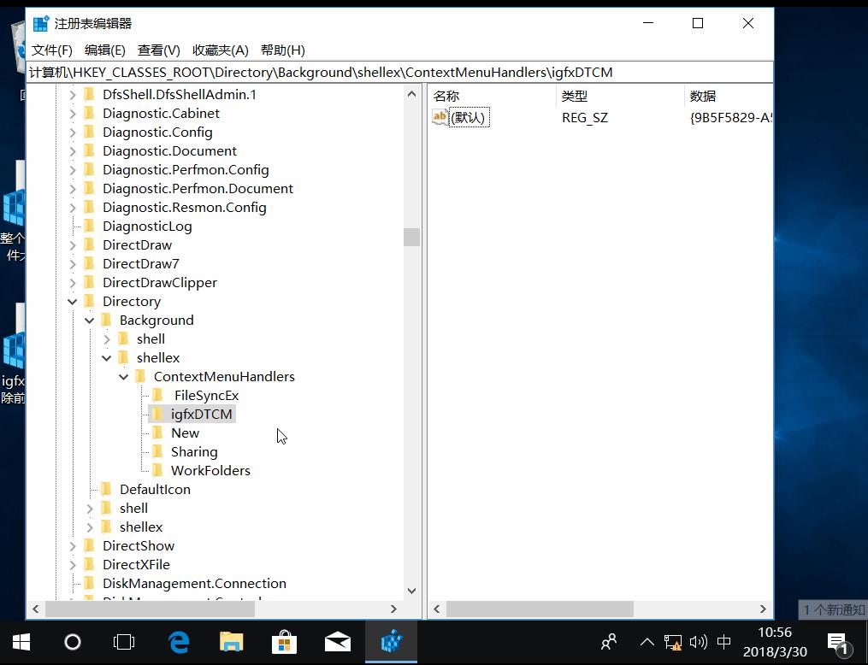Click the ab REG_SZ value icon beside (默认)
This screenshot has width=868, height=665.
click(x=439, y=117)
